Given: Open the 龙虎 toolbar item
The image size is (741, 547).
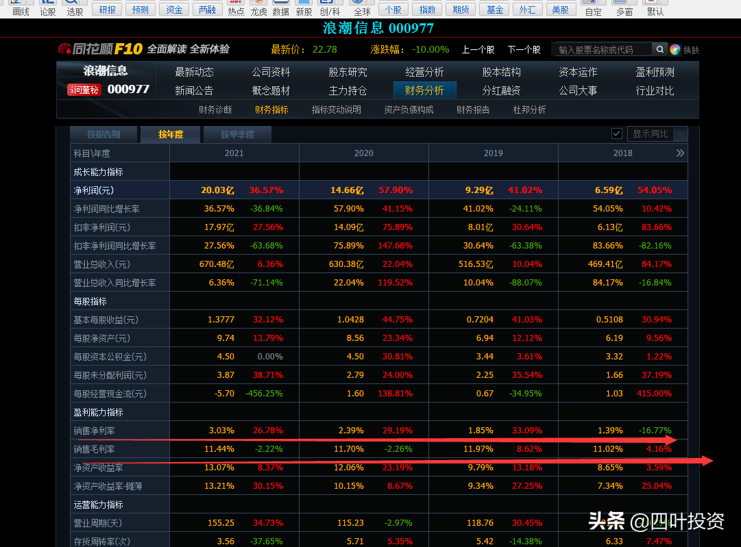Looking at the screenshot, I should [258, 8].
